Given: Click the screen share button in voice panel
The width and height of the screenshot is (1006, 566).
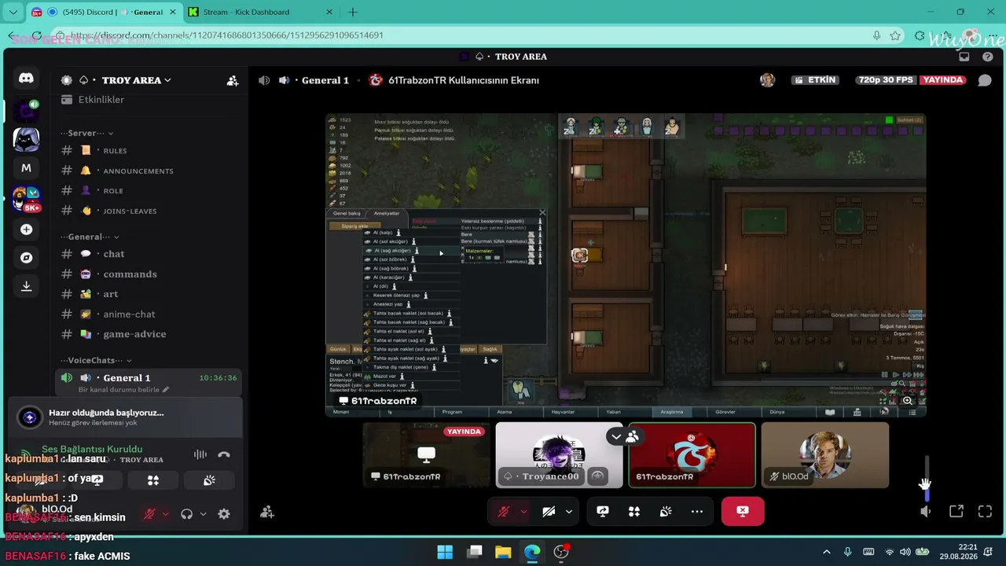Looking at the screenshot, I should [x=97, y=480].
